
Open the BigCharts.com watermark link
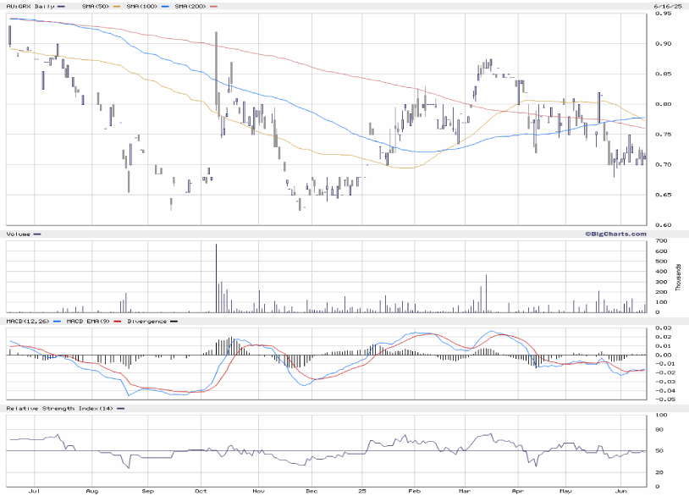[x=615, y=233]
